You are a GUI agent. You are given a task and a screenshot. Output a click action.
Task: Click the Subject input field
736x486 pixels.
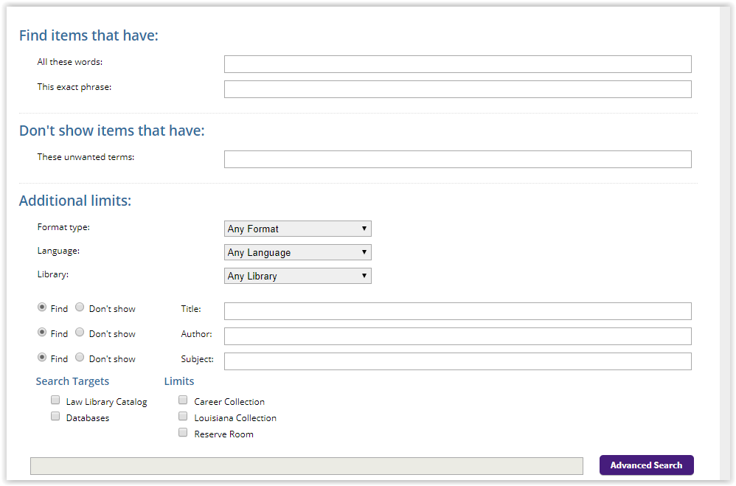[458, 361]
